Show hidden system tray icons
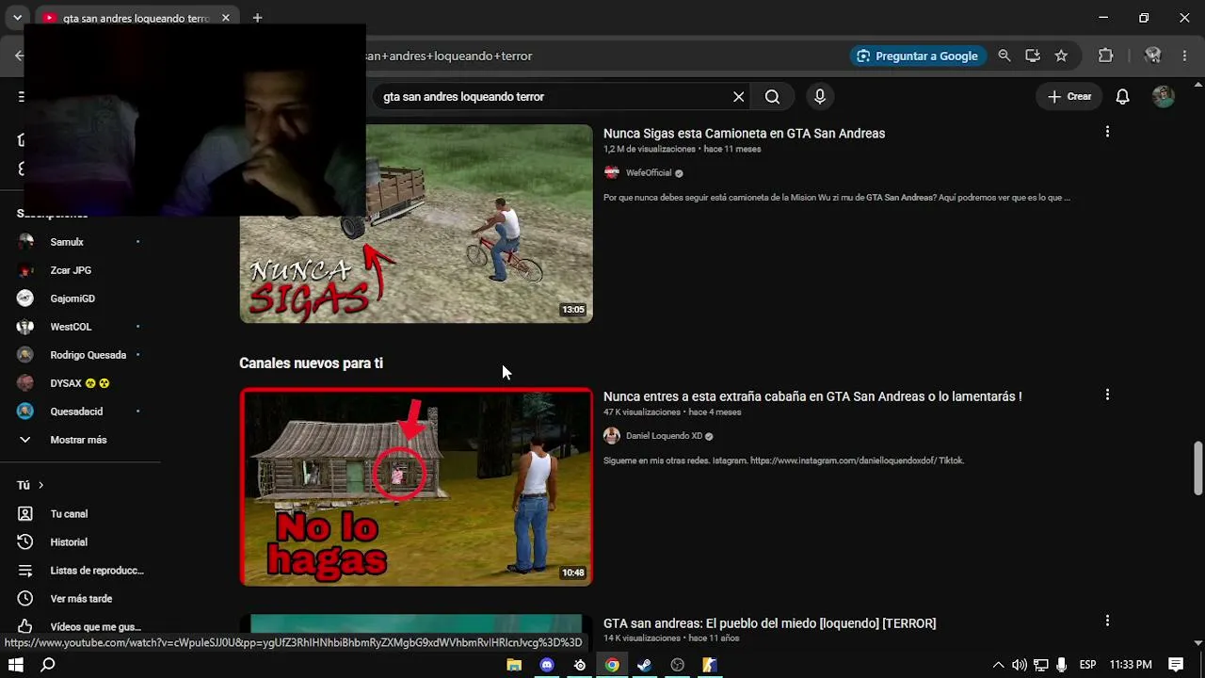 click(x=998, y=665)
